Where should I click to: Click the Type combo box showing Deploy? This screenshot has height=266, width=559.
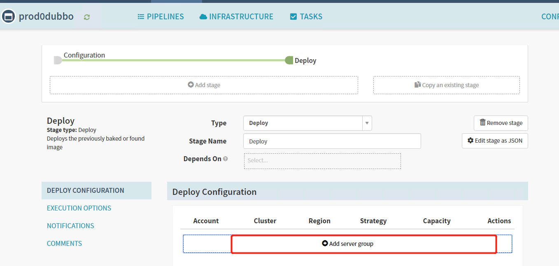tap(303, 123)
